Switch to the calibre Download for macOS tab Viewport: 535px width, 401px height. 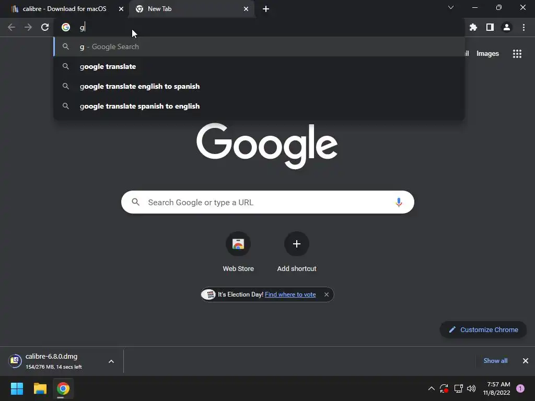pos(65,9)
